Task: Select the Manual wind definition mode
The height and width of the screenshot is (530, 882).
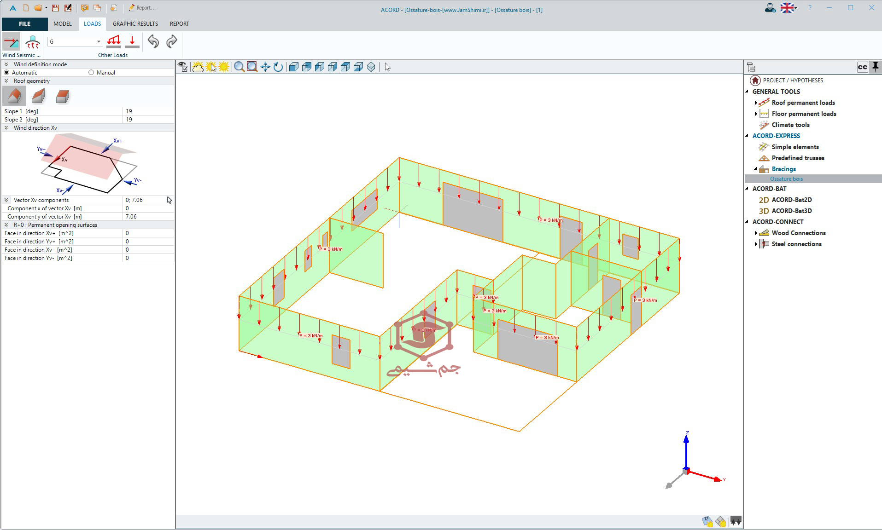Action: (x=91, y=73)
